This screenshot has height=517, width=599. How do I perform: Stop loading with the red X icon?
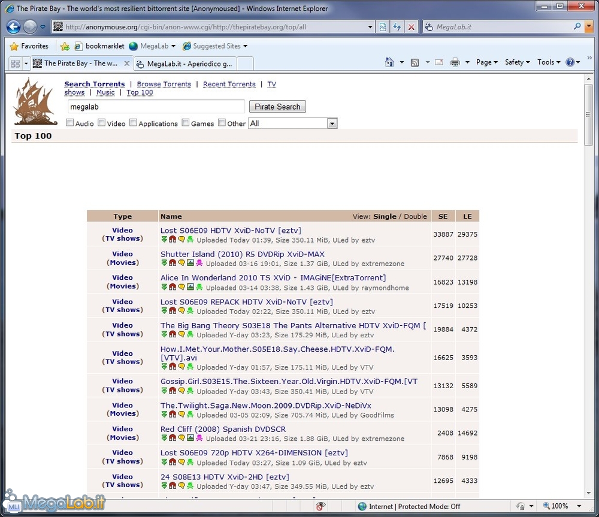point(411,27)
